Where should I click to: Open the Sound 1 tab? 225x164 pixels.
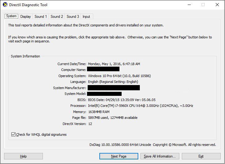pyautogui.click(x=41, y=17)
